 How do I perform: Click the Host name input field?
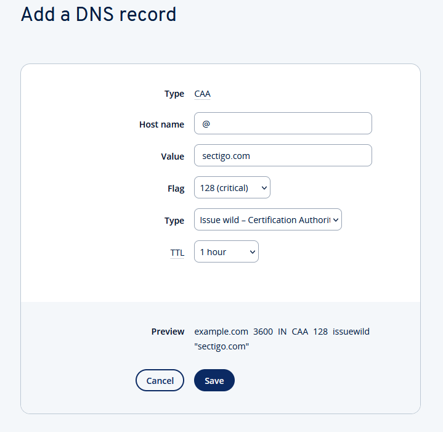(283, 123)
